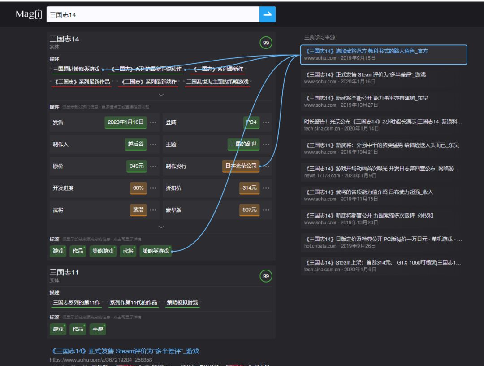Expand more attributes below the 武将 row

coord(161,227)
